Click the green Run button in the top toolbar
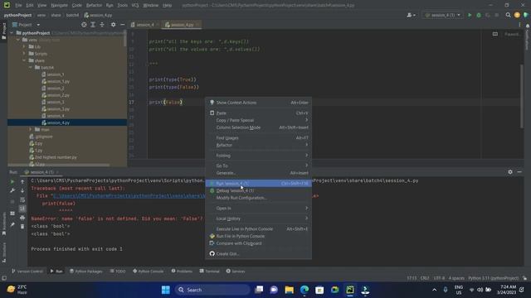 point(470,15)
